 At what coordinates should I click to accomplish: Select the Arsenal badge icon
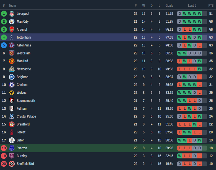tap(12, 30)
